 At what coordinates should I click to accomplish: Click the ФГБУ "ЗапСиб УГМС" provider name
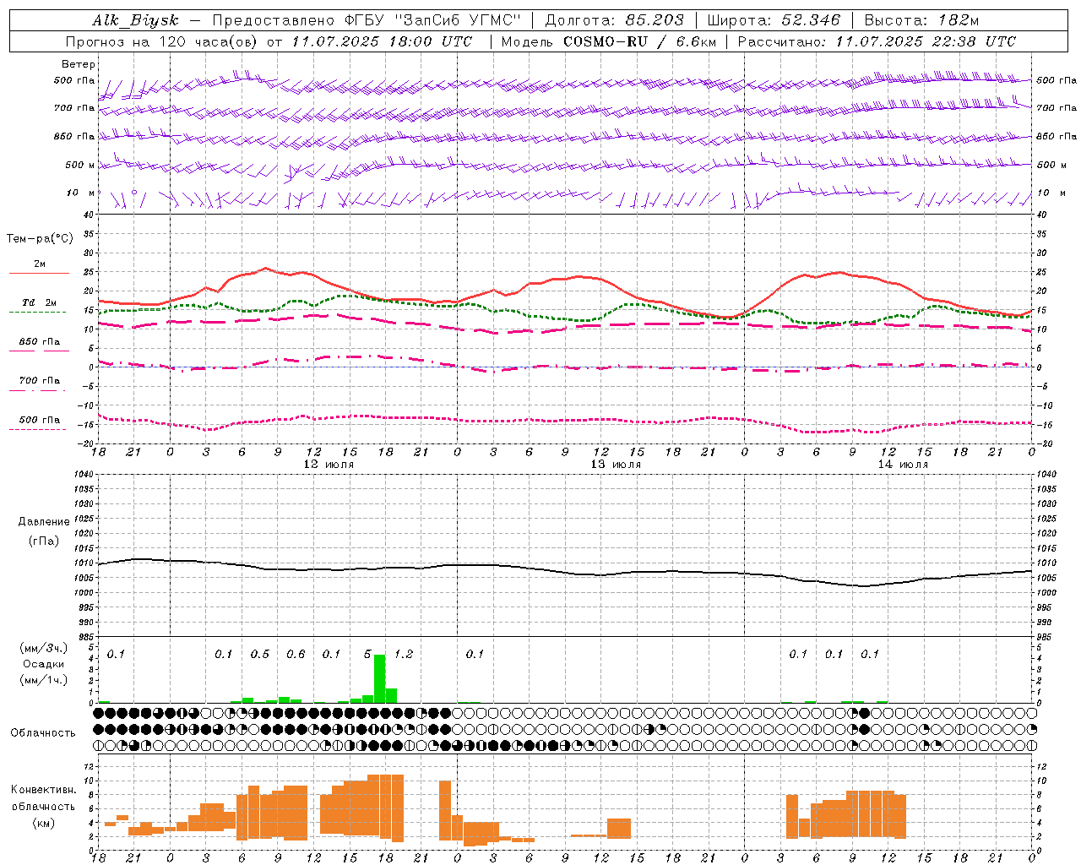pyautogui.click(x=434, y=20)
